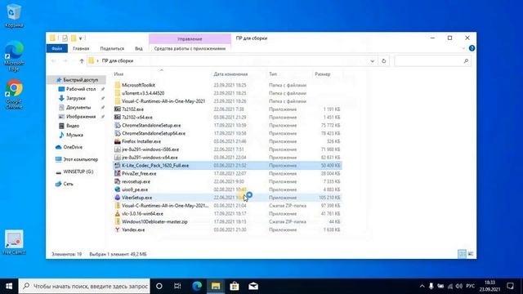Image resolution: width=523 pixels, height=294 pixels.
Task: Open Mail app from the taskbar
Action: [253, 286]
